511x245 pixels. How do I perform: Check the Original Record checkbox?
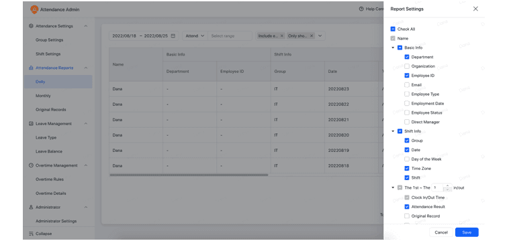tap(407, 216)
